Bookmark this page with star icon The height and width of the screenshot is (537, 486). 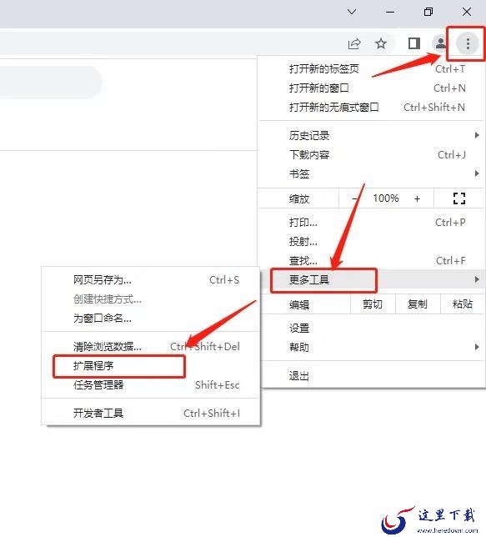click(381, 43)
